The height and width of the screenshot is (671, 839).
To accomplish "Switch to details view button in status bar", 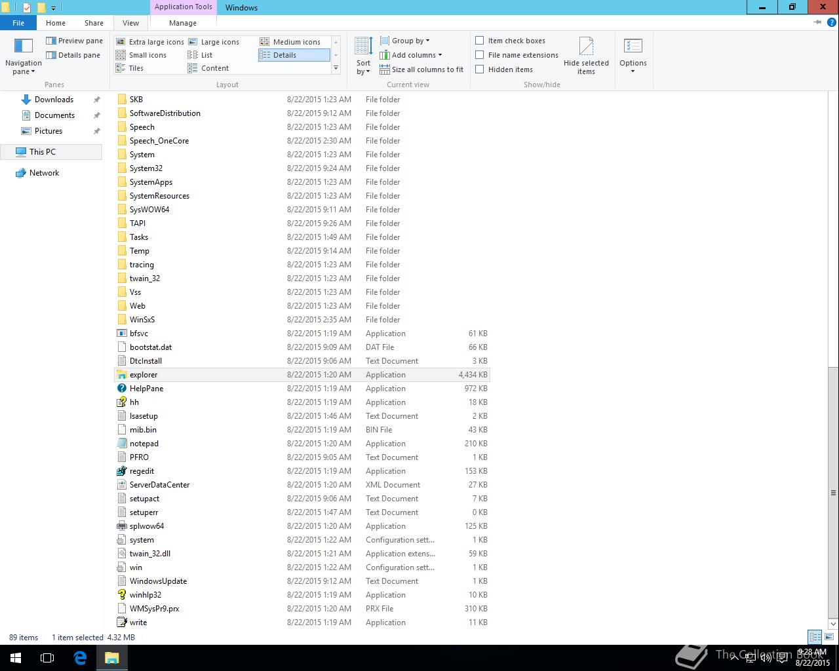I will tap(815, 637).
